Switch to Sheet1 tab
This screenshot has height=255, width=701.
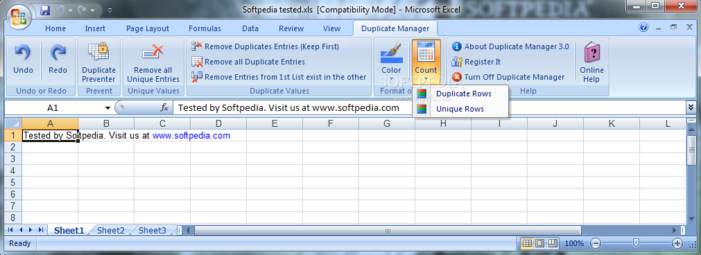[x=69, y=231]
